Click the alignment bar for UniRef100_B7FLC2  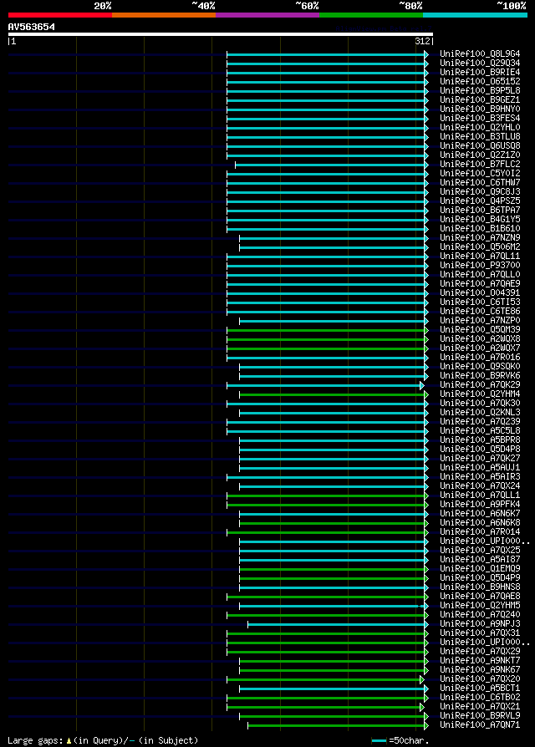point(332,165)
